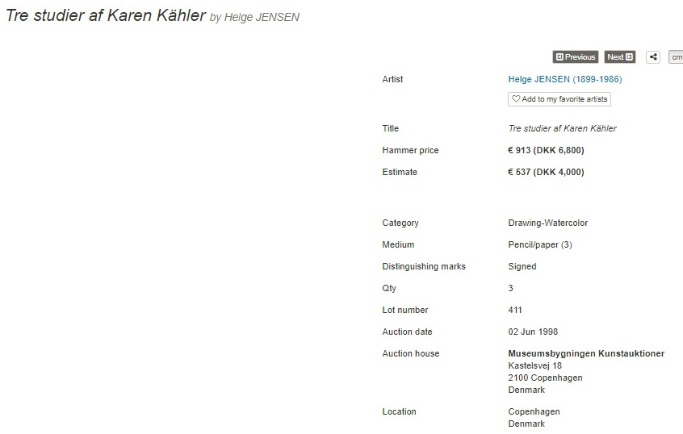Click the left arrow icon in Previous
The image size is (683, 434).
pyautogui.click(x=559, y=57)
